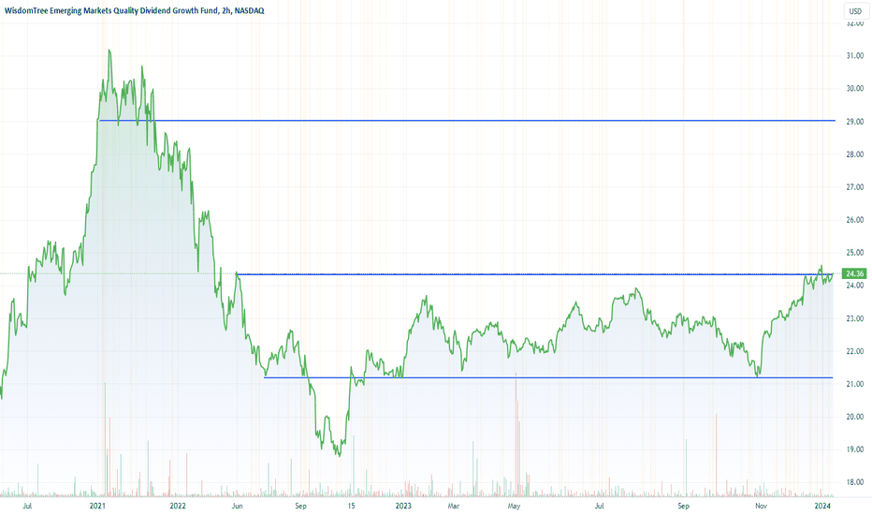The width and height of the screenshot is (872, 515).
Task: Click the 20.00 price axis label
Action: pos(855,417)
